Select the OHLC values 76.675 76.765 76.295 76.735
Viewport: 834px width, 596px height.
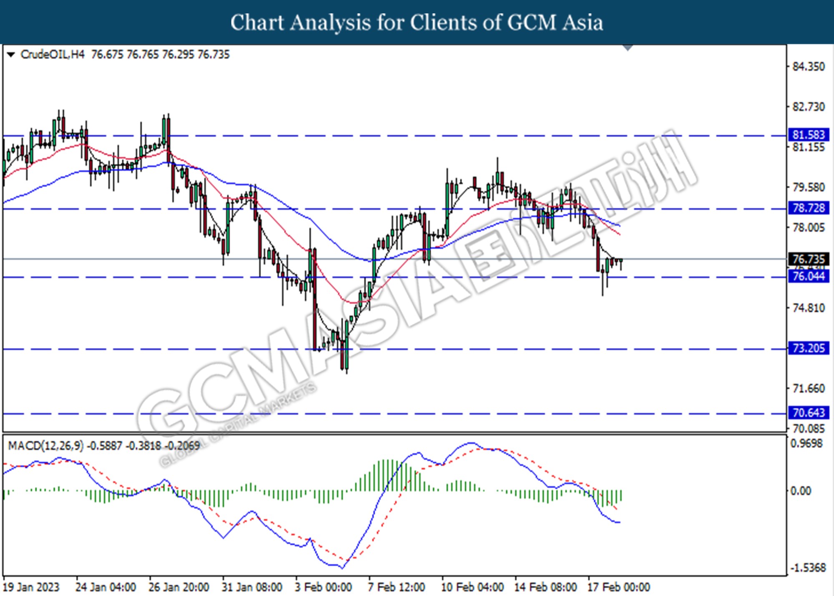click(161, 55)
